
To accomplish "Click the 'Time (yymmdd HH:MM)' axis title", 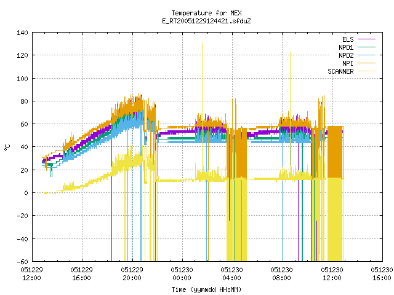I will (206, 289).
